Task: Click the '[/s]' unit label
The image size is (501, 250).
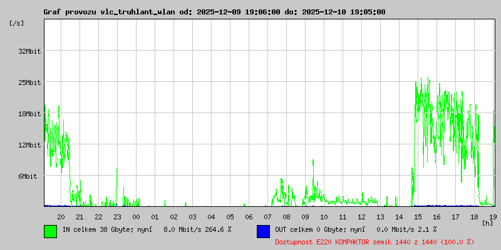Action: tap(17, 23)
